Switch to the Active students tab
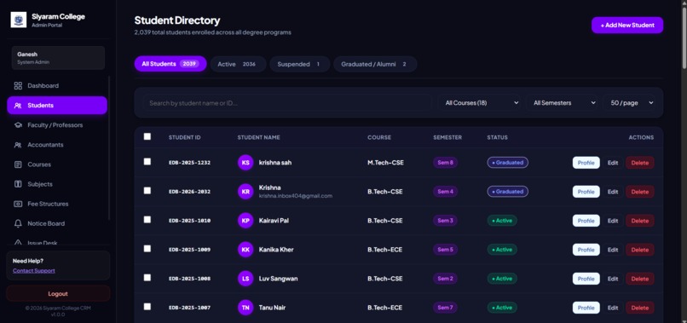The height and width of the screenshot is (323, 687). click(x=238, y=64)
